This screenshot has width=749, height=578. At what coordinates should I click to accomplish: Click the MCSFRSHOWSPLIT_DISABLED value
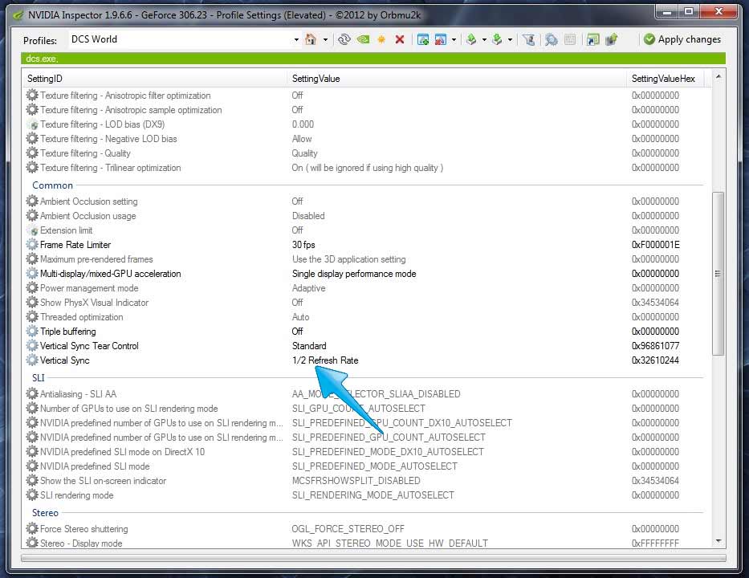pos(356,481)
